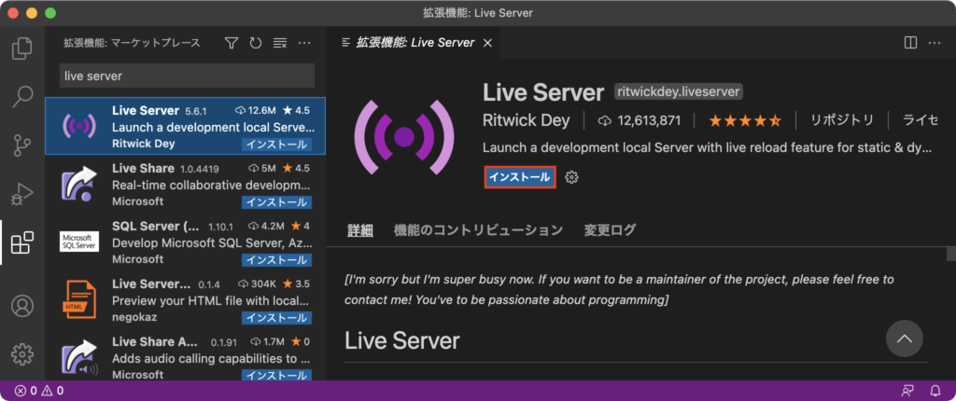Viewport: 956px width, 401px height.
Task: Click the SQL Server logo thumbnail
Action: (x=79, y=242)
